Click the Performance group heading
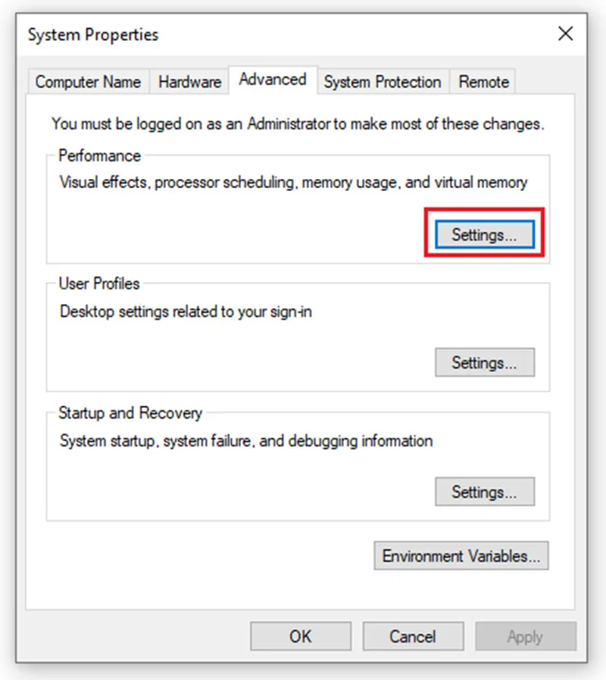This screenshot has height=680, width=606. point(100,155)
